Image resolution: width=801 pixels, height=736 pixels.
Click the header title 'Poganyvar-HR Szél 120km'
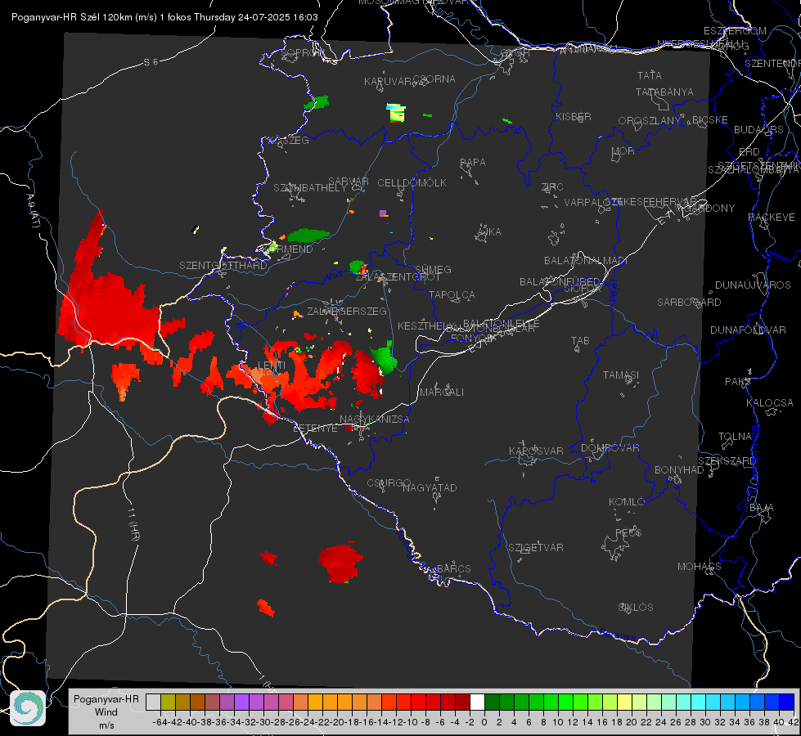(x=71, y=17)
